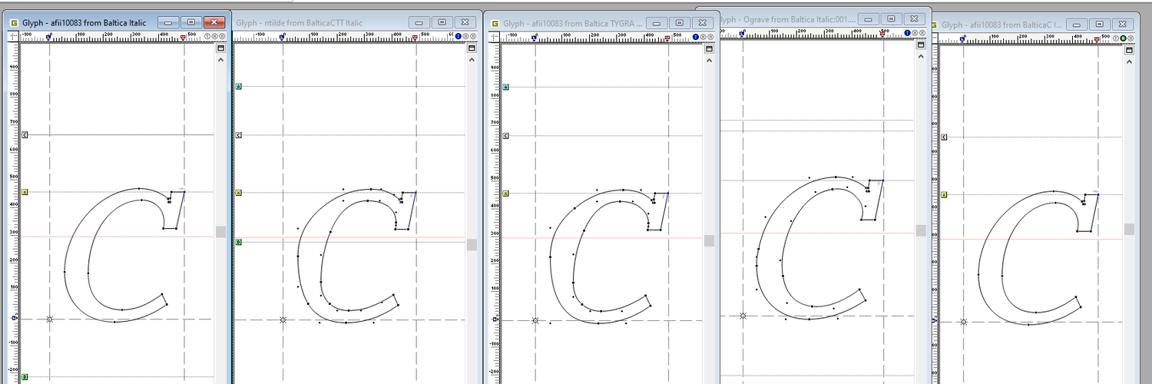
Task: Select left sidebearing marker on BalticaC window ruler
Action: click(x=962, y=39)
